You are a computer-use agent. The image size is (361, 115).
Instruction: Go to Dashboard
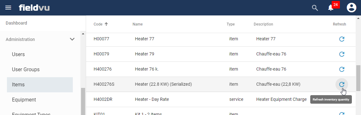click(16, 23)
